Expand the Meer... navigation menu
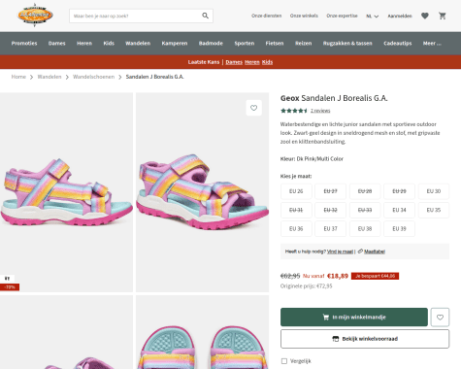 coord(432,43)
